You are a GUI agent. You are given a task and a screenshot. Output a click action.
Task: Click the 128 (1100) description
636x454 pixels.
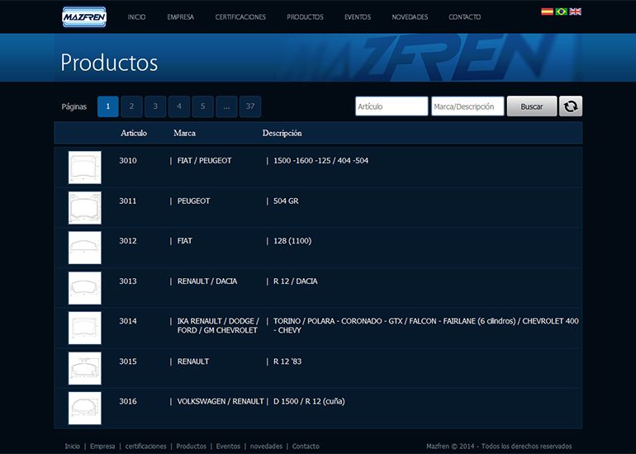coord(292,241)
